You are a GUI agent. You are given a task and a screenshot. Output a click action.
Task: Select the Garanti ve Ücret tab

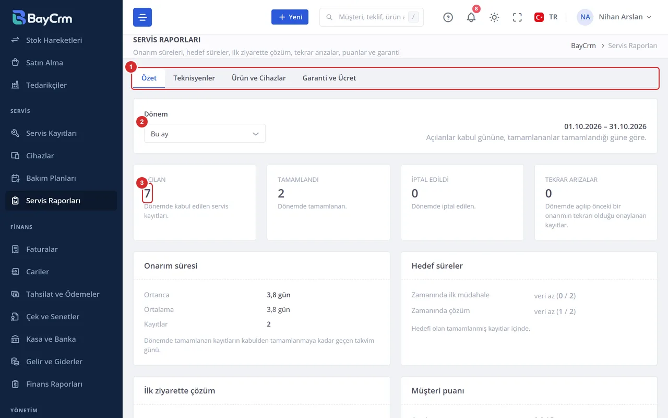point(329,78)
